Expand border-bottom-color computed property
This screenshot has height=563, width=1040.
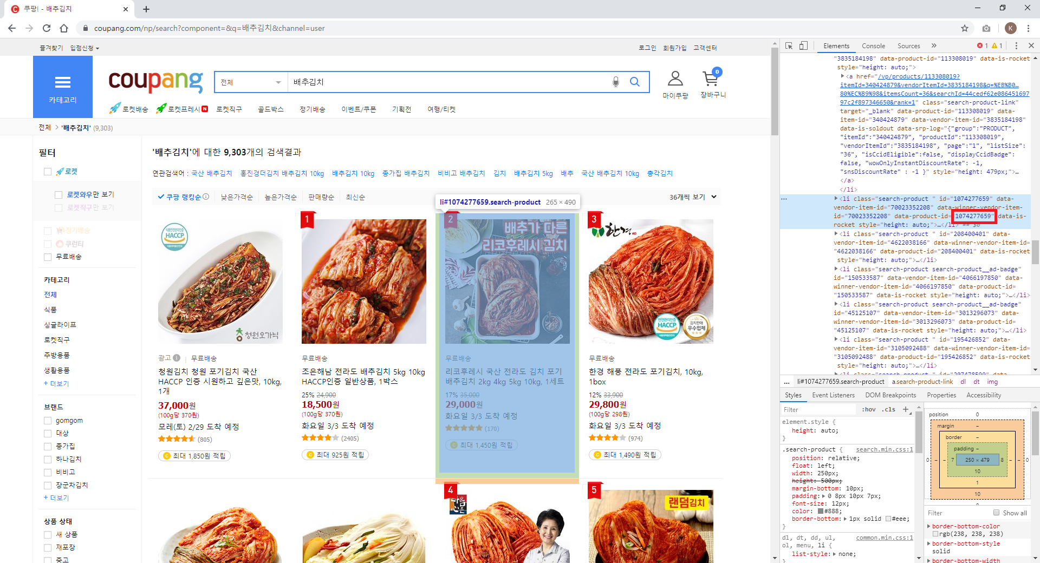tap(929, 526)
